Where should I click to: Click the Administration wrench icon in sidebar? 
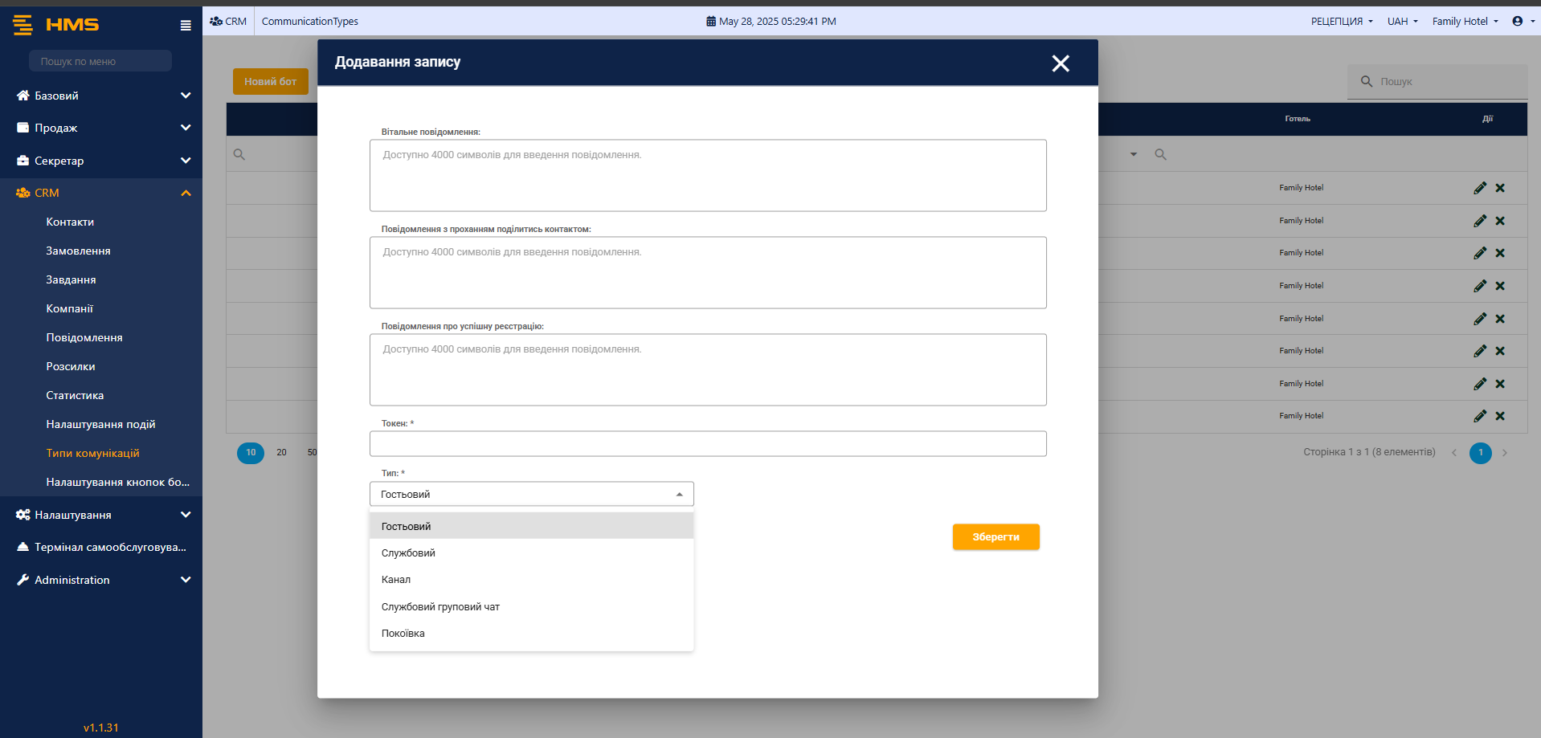(22, 580)
